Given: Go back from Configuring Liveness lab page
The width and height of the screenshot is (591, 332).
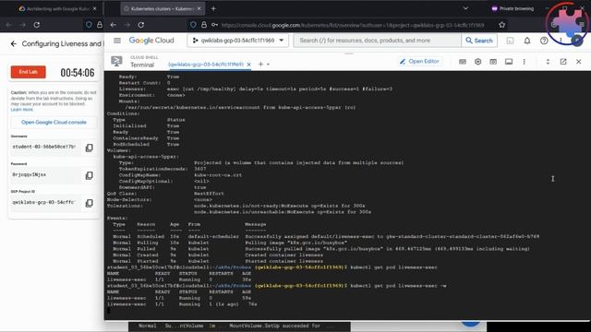Looking at the screenshot, I should pos(14,44).
